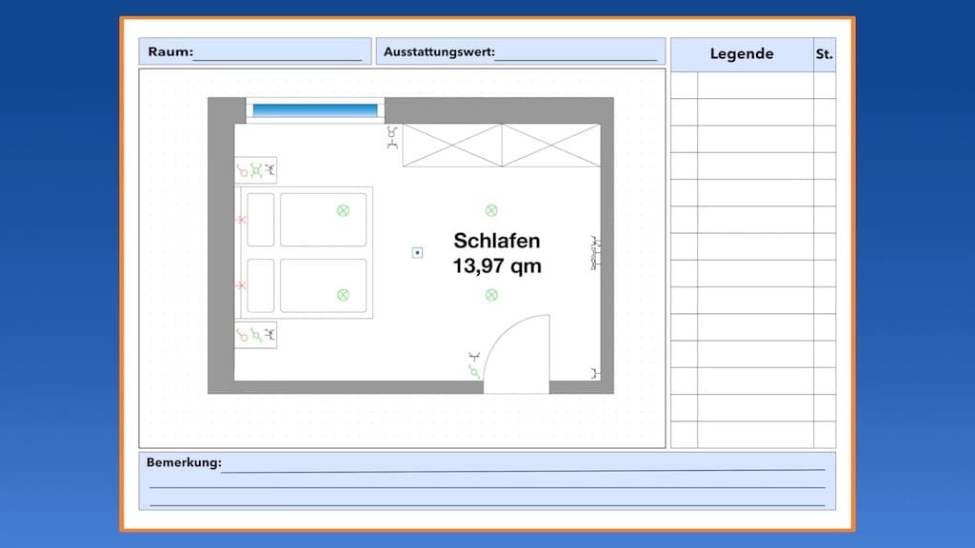Click the blue window in top wall
975x548 pixels.
pos(315,110)
